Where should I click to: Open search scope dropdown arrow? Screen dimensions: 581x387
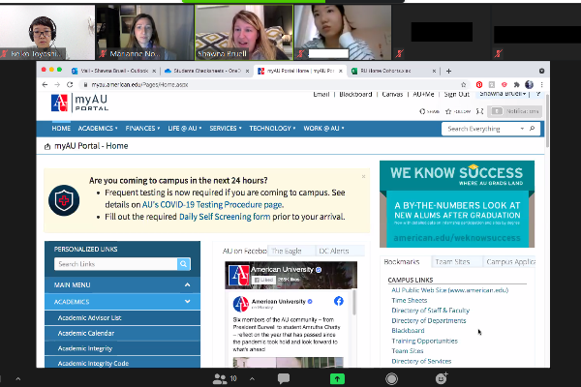click(x=522, y=129)
